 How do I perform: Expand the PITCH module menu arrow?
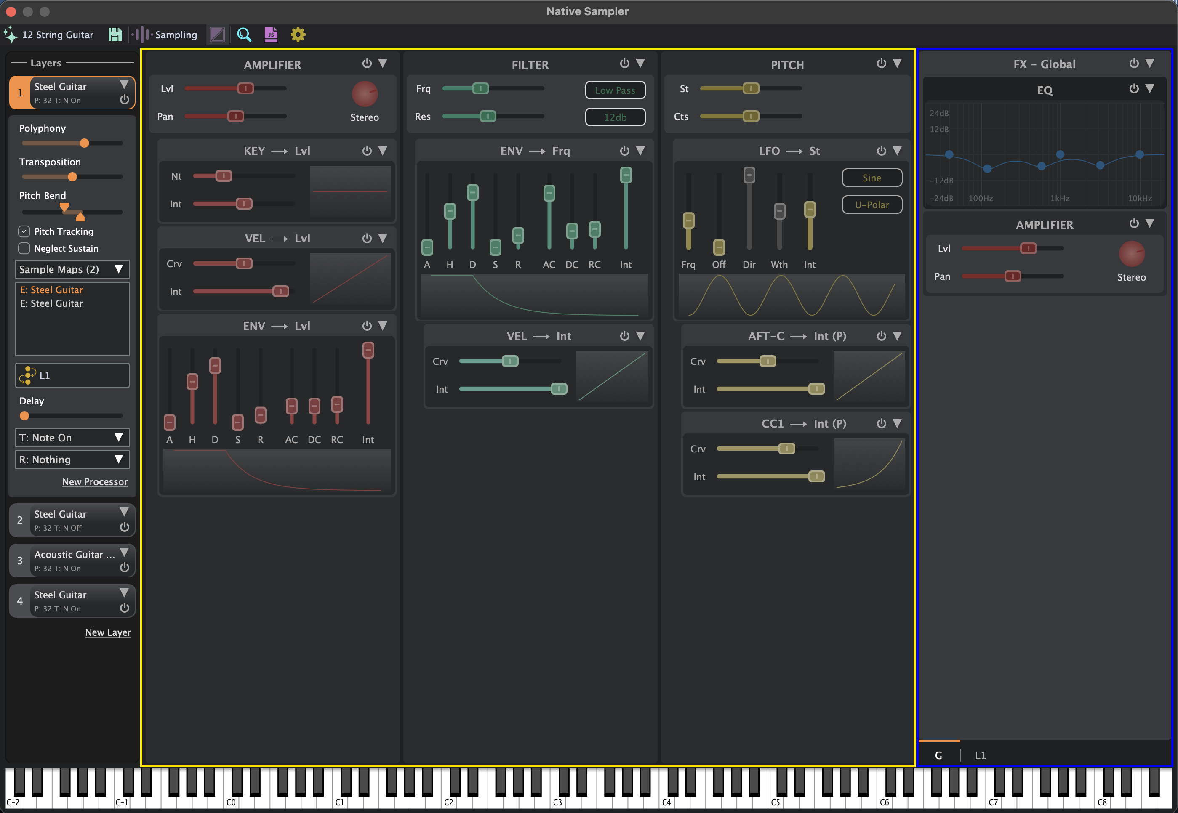[x=897, y=63]
